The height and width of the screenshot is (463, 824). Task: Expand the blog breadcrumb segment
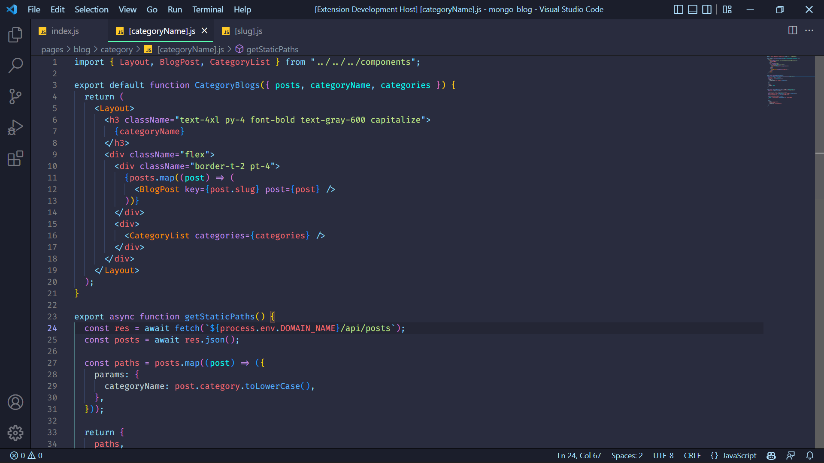click(82, 49)
